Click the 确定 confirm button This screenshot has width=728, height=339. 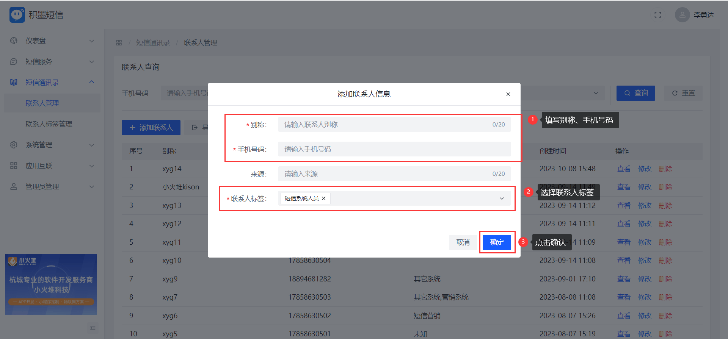click(497, 242)
